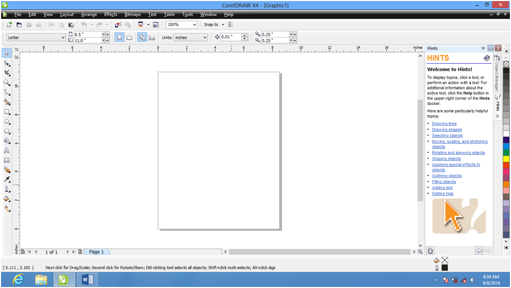Click the Adding text hint link
Image resolution: width=511 pixels, height=288 pixels.
(442, 188)
